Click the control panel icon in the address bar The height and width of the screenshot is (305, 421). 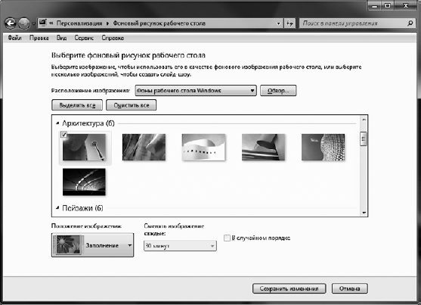tap(42, 23)
